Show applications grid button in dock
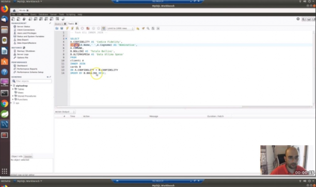This screenshot has height=187, width=316. click(x=5, y=171)
